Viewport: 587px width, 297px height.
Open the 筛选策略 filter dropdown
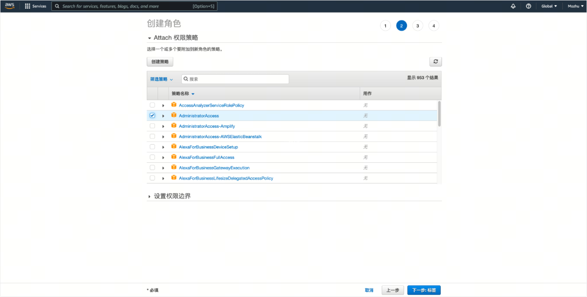[161, 79]
